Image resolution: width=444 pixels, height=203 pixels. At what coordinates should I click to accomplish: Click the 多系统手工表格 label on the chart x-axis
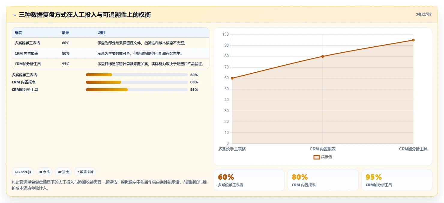pos(232,149)
